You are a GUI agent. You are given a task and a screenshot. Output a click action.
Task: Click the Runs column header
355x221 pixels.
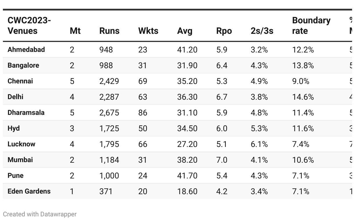[x=109, y=31]
